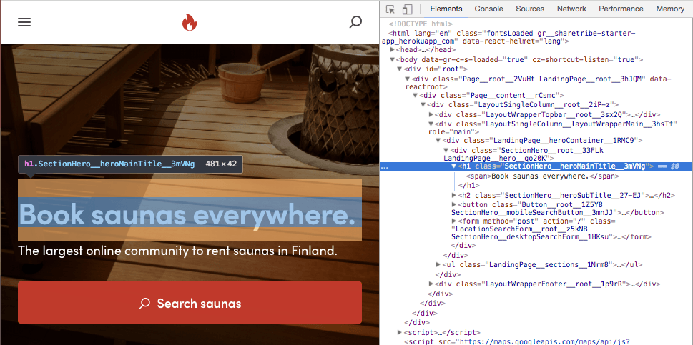693x345 pixels.
Task: Open the hamburger menu on the site
Action: click(x=24, y=22)
